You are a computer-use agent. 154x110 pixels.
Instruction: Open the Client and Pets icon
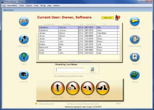[24, 39]
